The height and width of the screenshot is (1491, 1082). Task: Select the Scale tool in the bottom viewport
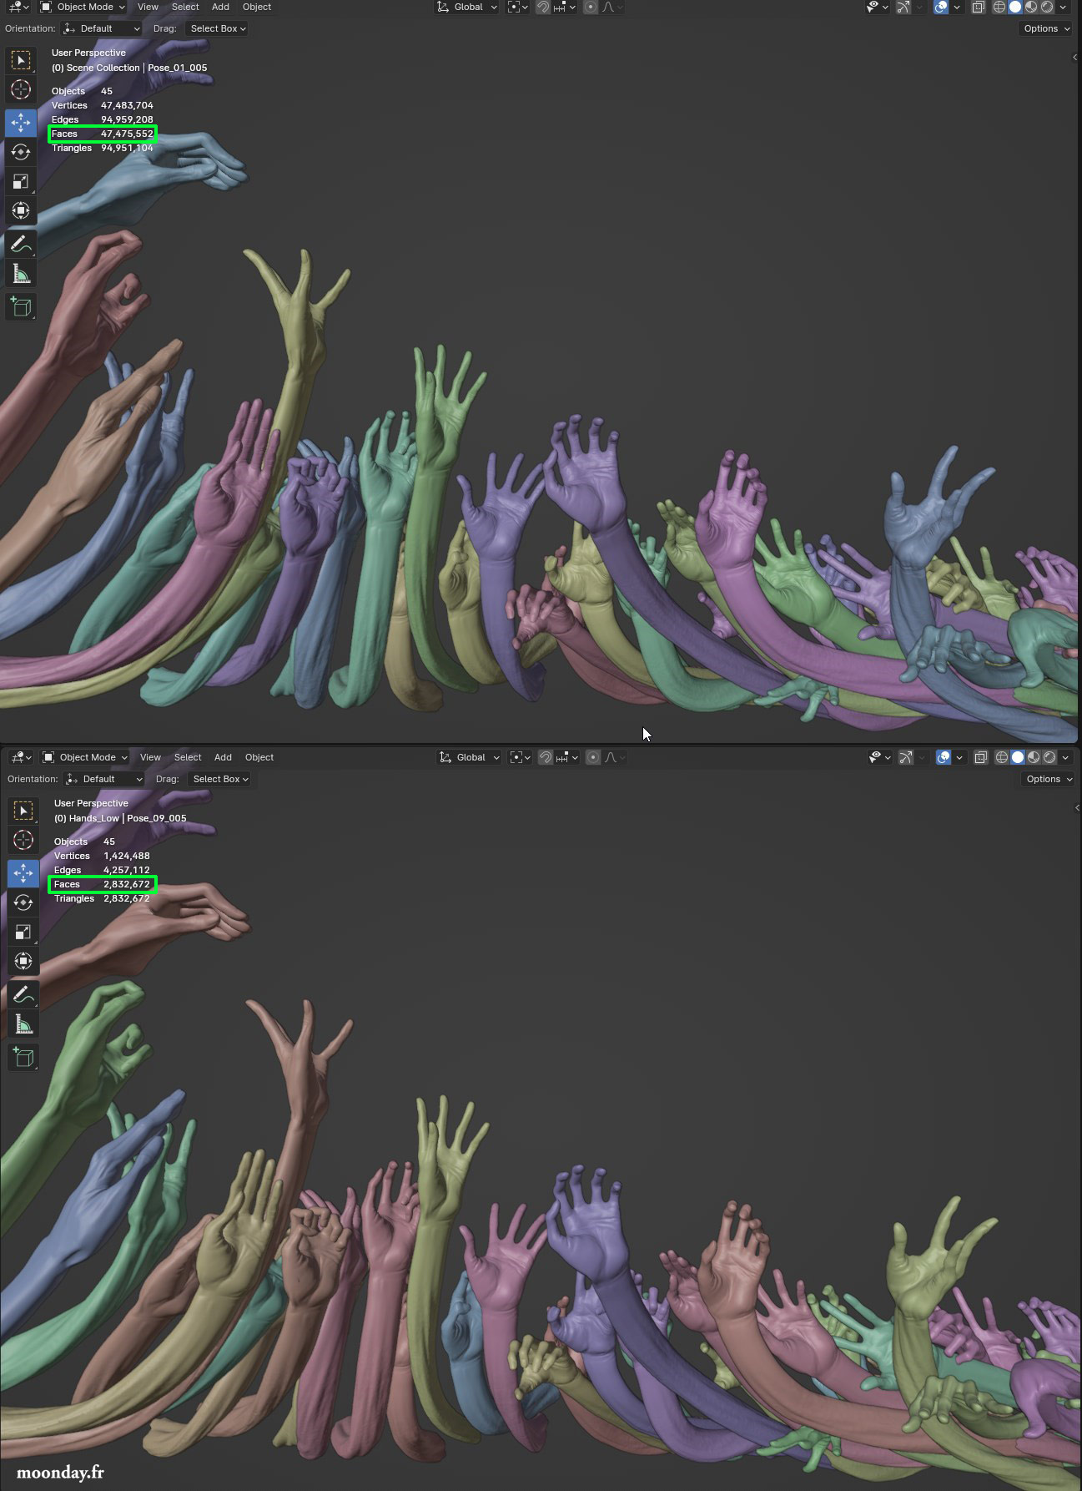23,932
